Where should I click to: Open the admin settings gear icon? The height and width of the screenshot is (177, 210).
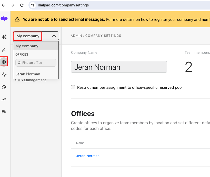[x=4, y=62]
